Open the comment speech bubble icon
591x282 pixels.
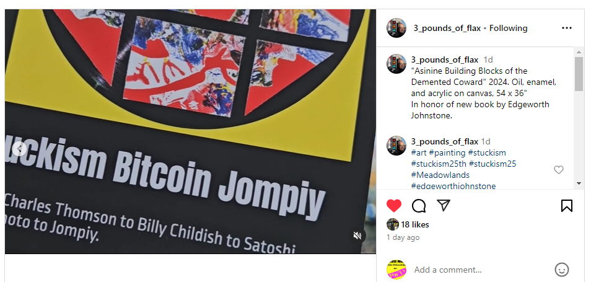[419, 206]
